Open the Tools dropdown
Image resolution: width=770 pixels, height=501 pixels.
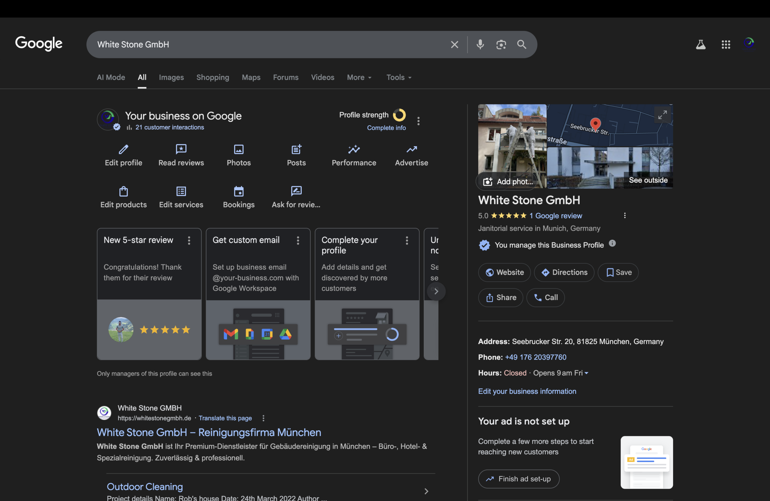399,77
